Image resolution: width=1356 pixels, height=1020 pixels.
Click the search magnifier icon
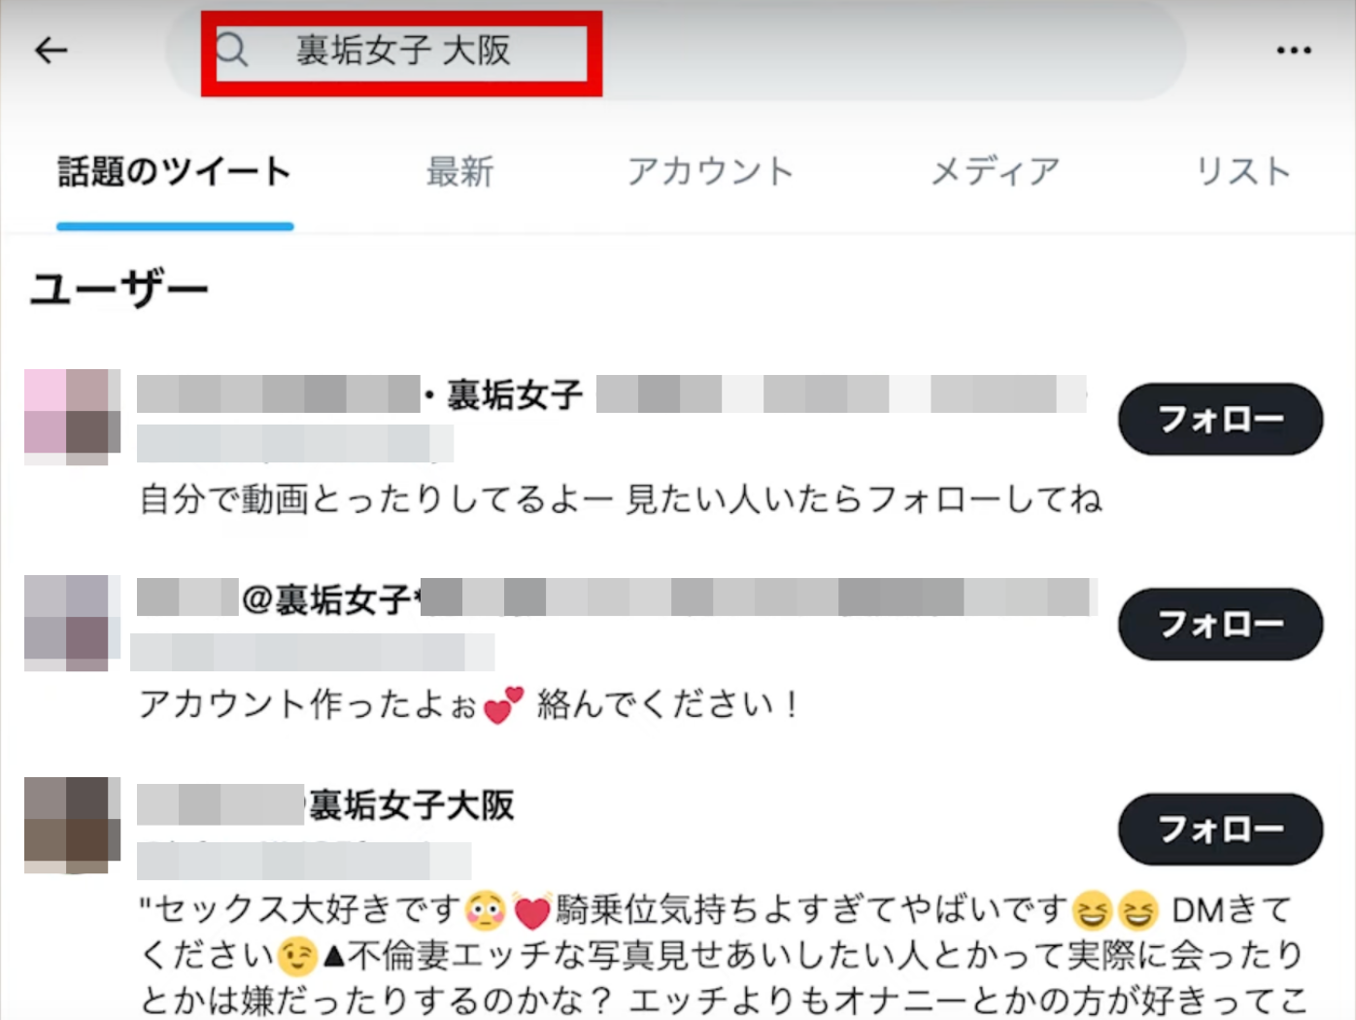point(231,49)
